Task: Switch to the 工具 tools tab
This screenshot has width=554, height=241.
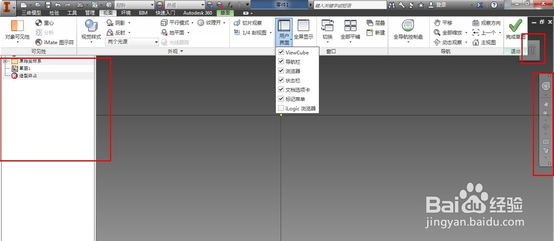Action: point(72,13)
